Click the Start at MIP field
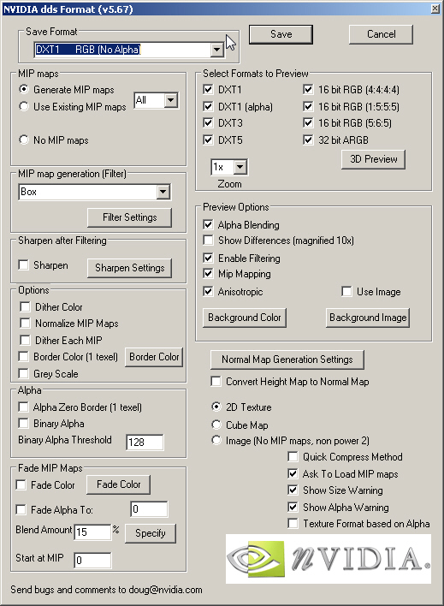The height and width of the screenshot is (606, 444). click(92, 561)
